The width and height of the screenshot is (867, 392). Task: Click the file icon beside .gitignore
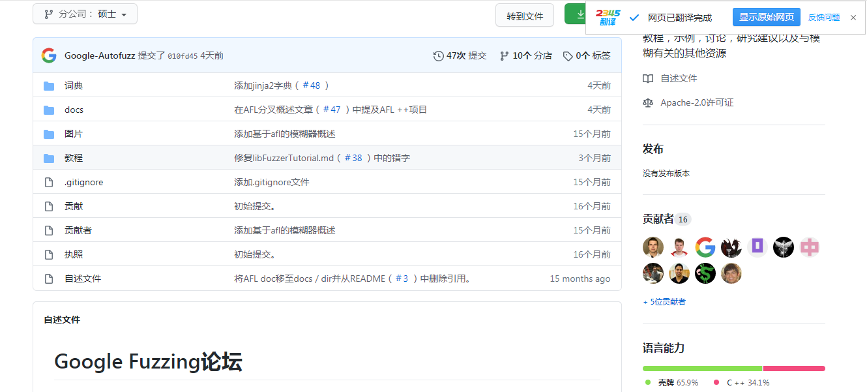click(49, 182)
